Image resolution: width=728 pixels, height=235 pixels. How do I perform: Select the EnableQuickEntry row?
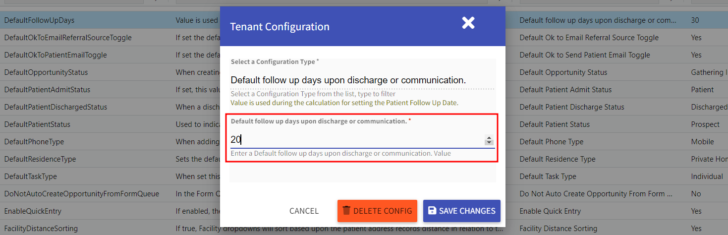click(x=33, y=211)
